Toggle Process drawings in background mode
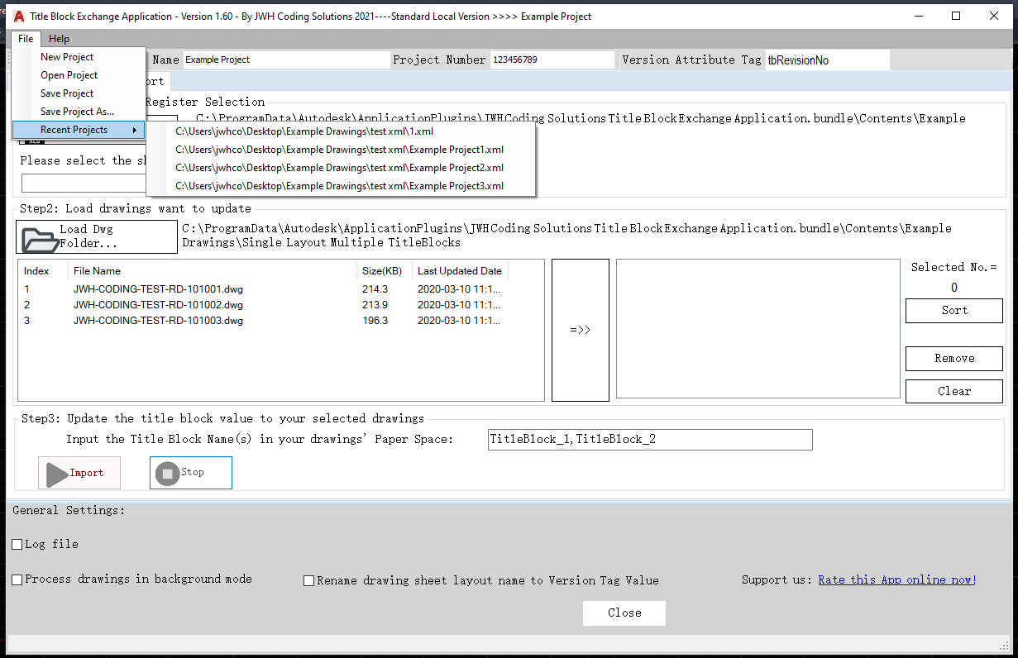Viewport: 1018px width, 658px height. [x=17, y=580]
